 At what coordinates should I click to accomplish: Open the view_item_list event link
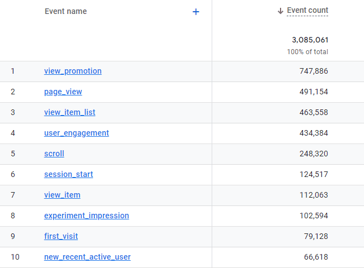coord(69,112)
